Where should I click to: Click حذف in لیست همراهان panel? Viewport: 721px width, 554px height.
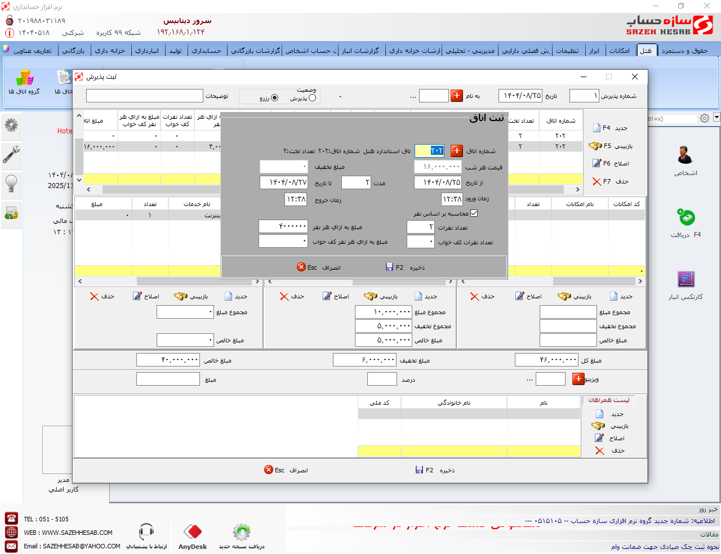coord(610,450)
